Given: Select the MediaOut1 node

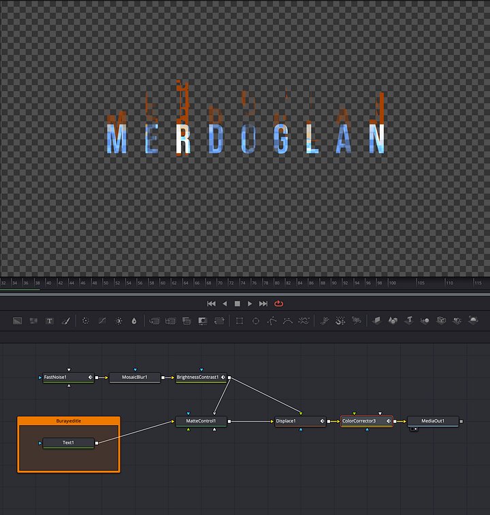Looking at the screenshot, I should click(x=433, y=421).
